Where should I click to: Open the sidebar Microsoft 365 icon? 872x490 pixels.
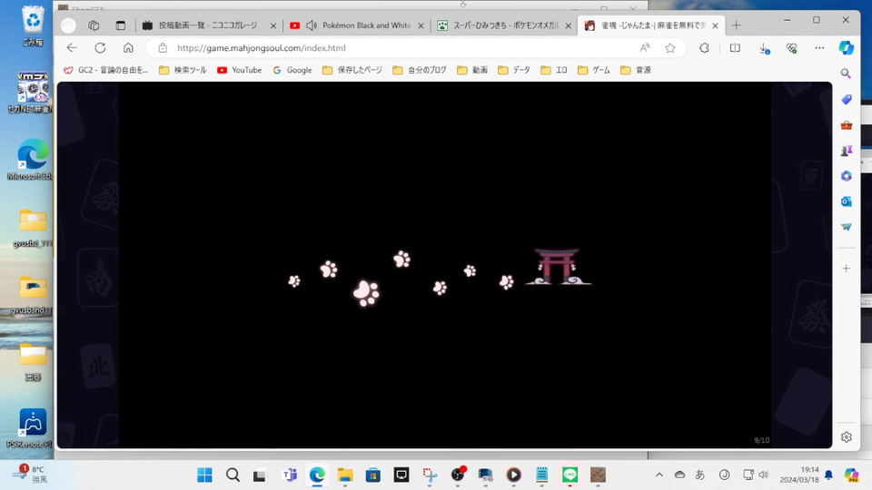(846, 176)
